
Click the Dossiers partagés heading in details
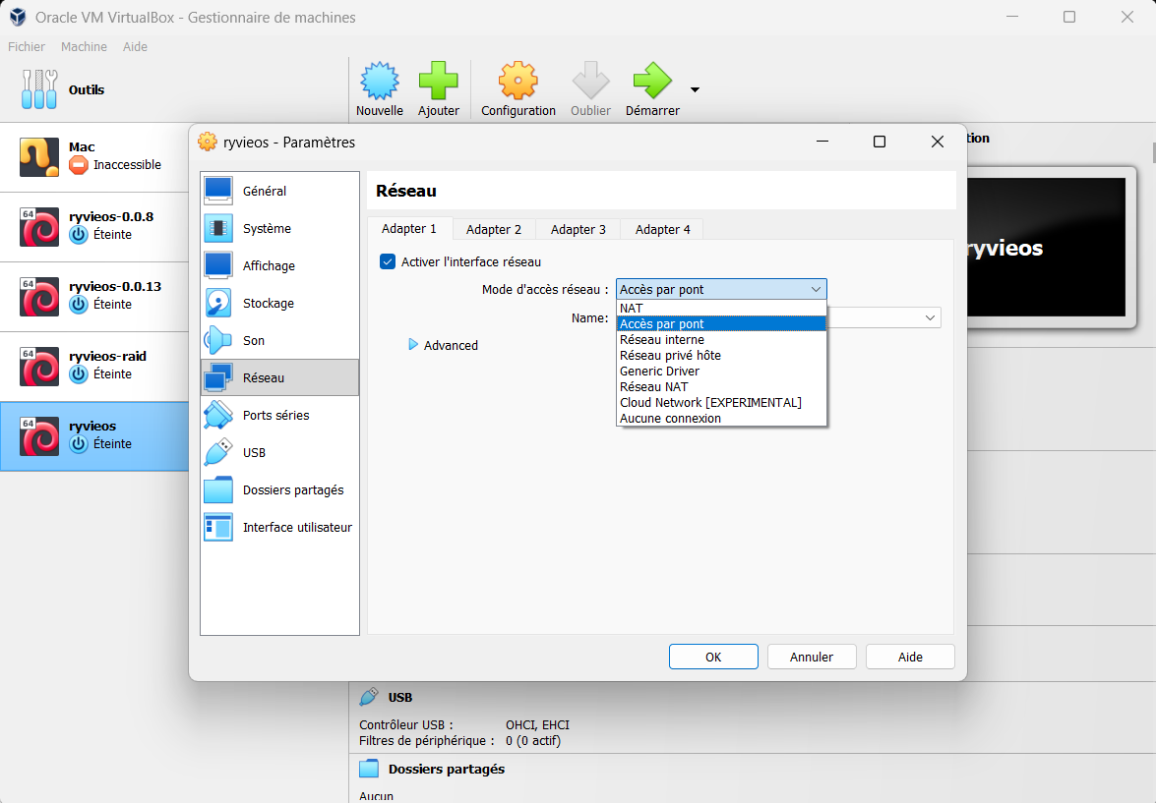tap(447, 769)
